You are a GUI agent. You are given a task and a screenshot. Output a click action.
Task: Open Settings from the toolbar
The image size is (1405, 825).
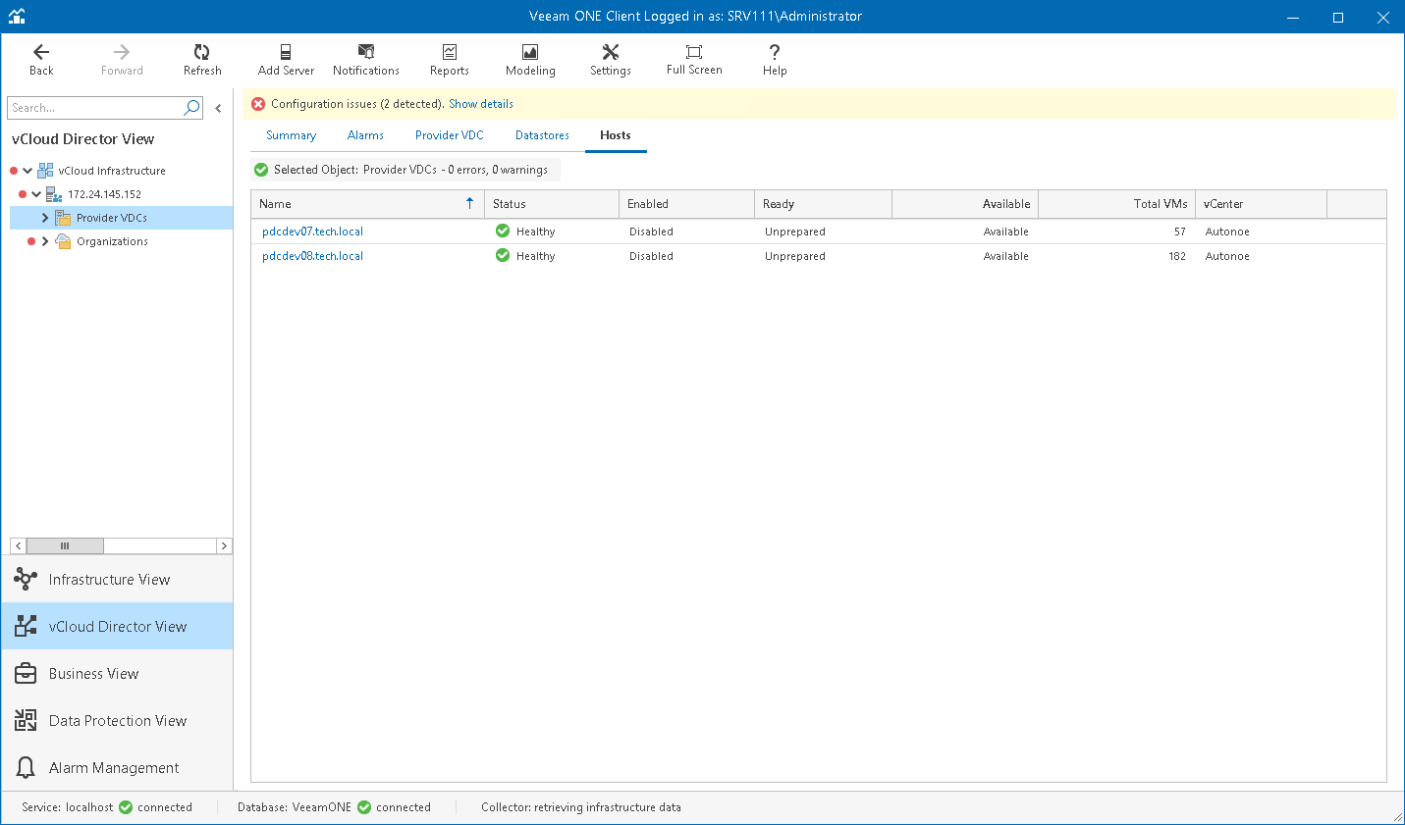point(610,59)
